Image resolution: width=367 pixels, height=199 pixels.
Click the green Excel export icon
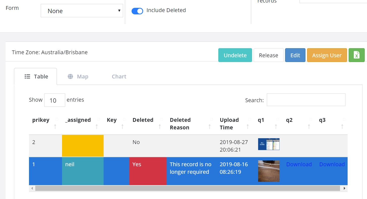pyautogui.click(x=356, y=55)
